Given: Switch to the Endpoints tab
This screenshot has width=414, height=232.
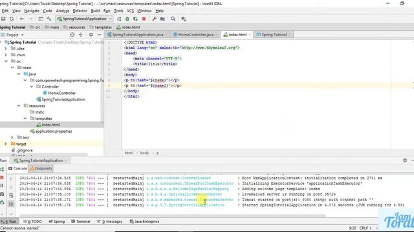Looking at the screenshot, I should click(x=41, y=168).
